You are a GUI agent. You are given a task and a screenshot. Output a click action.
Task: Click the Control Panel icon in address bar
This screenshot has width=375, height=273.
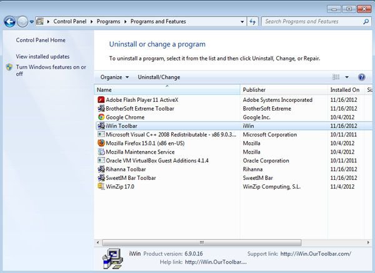[x=40, y=21]
